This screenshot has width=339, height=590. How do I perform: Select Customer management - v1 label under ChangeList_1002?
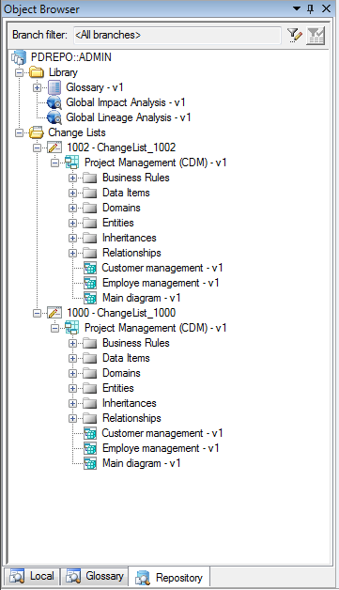pos(162,268)
